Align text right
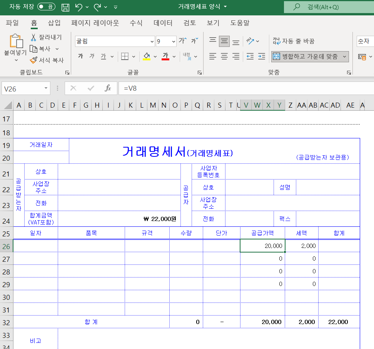 point(236,57)
